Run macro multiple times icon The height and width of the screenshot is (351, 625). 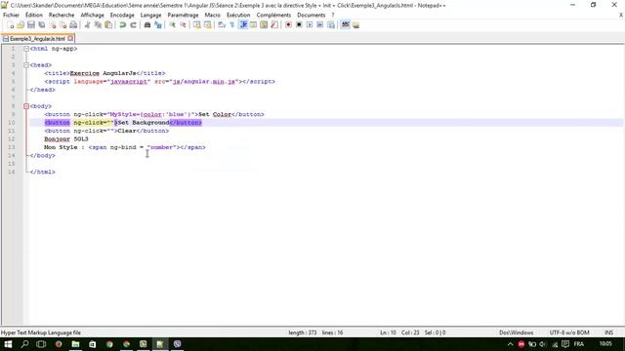click(x=319, y=25)
